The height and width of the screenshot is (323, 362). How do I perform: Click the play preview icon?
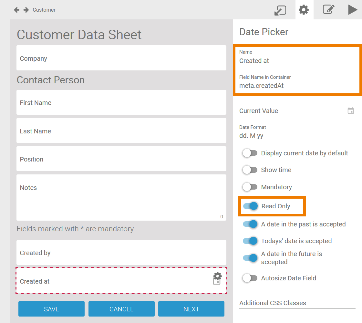(x=352, y=10)
